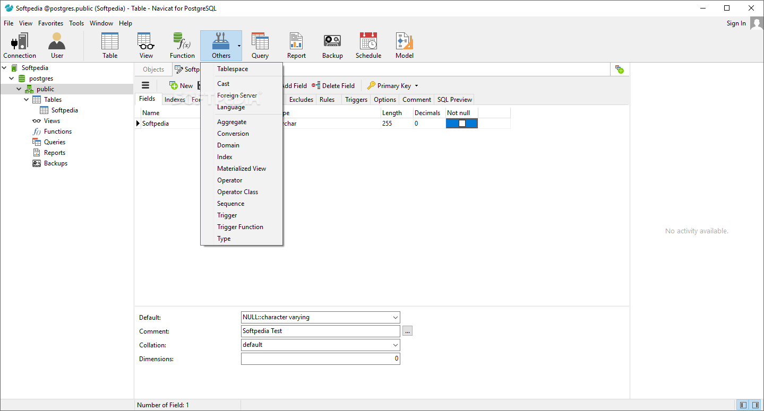Collapse the postgres database node

[x=12, y=78]
